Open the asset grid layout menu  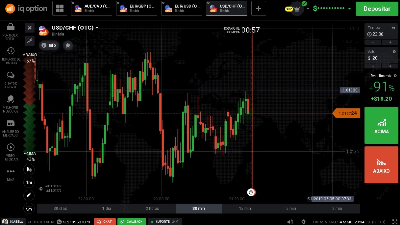pyautogui.click(x=60, y=8)
